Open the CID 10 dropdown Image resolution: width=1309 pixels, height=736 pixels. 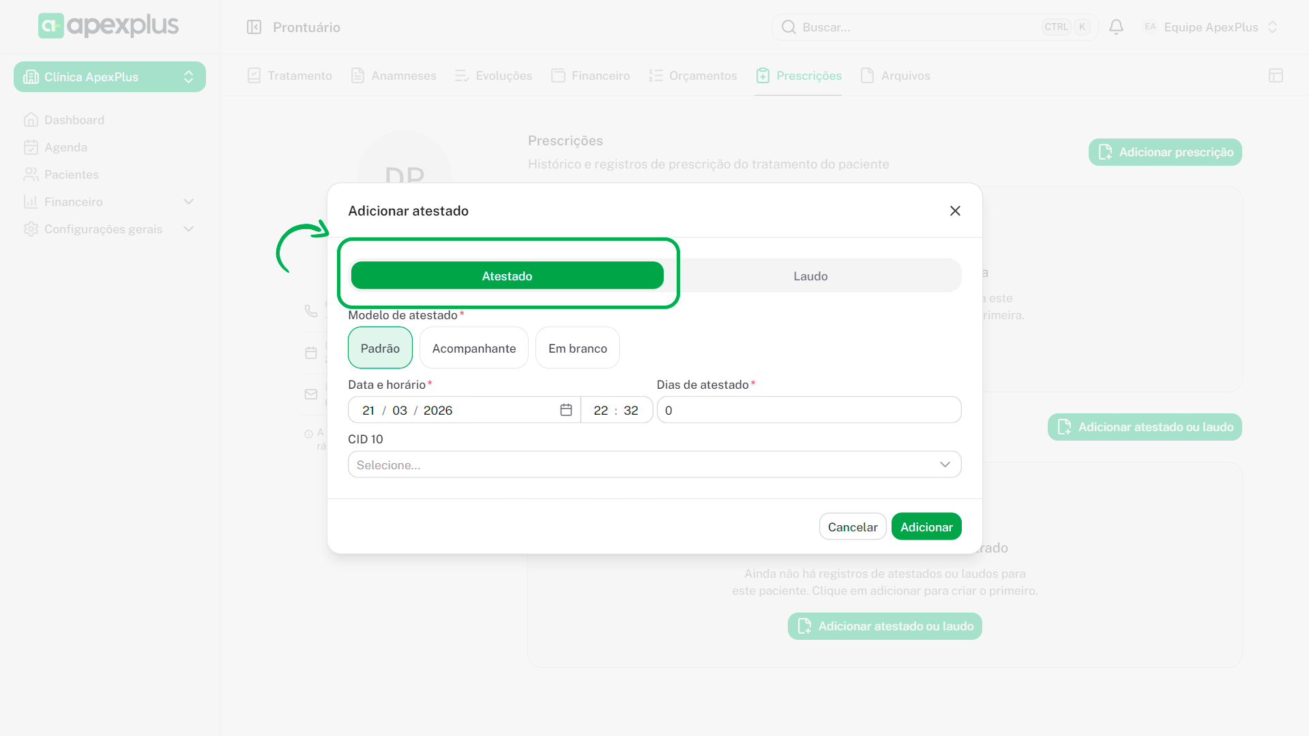pos(654,465)
